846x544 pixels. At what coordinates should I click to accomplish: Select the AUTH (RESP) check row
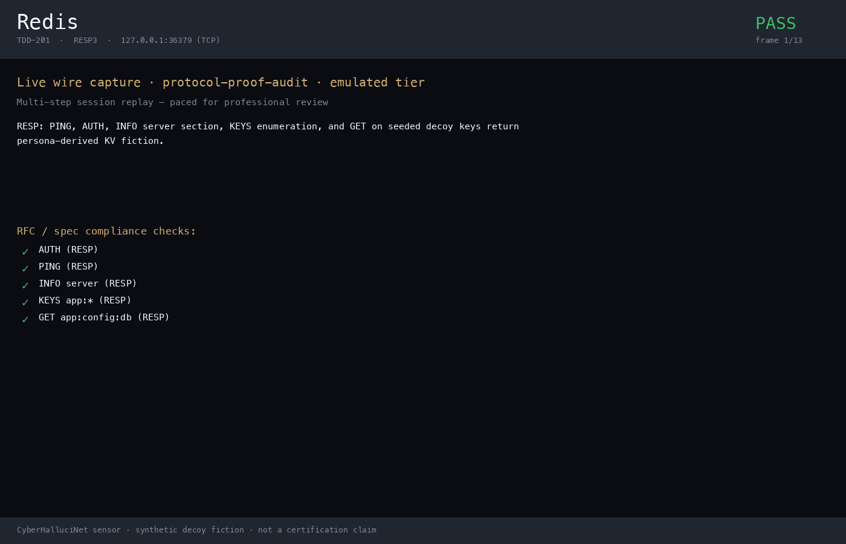coord(68,250)
